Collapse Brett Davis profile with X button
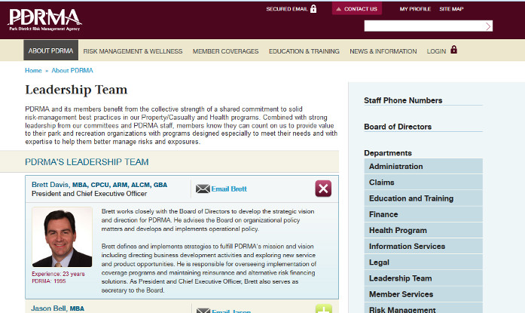Screen dimensions: 525x313 point(322,189)
